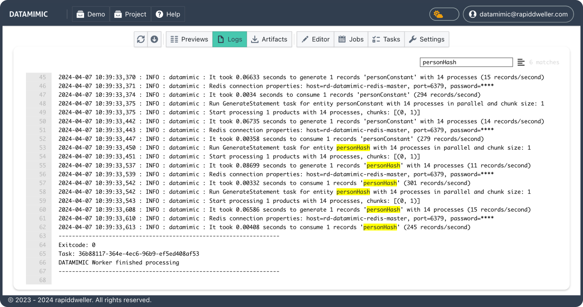Expand the Demo options
The height and width of the screenshot is (307, 583).
(x=90, y=14)
